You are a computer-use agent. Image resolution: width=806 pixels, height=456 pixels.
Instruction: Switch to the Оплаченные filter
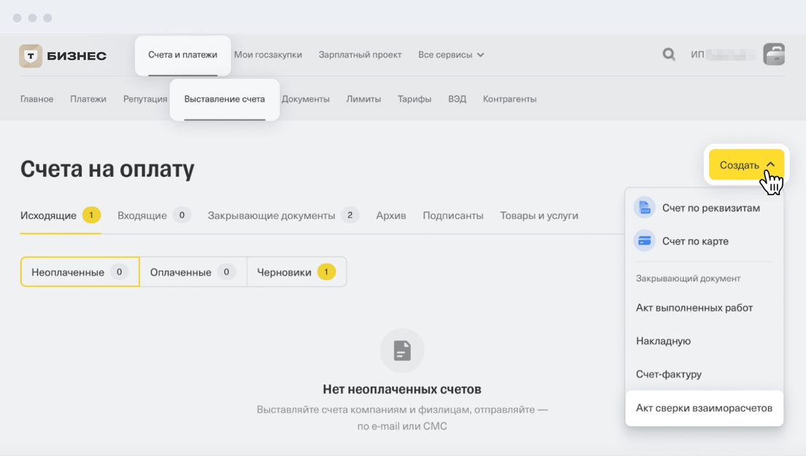click(x=193, y=272)
